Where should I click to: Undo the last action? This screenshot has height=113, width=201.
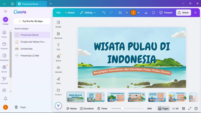coord(104,13)
